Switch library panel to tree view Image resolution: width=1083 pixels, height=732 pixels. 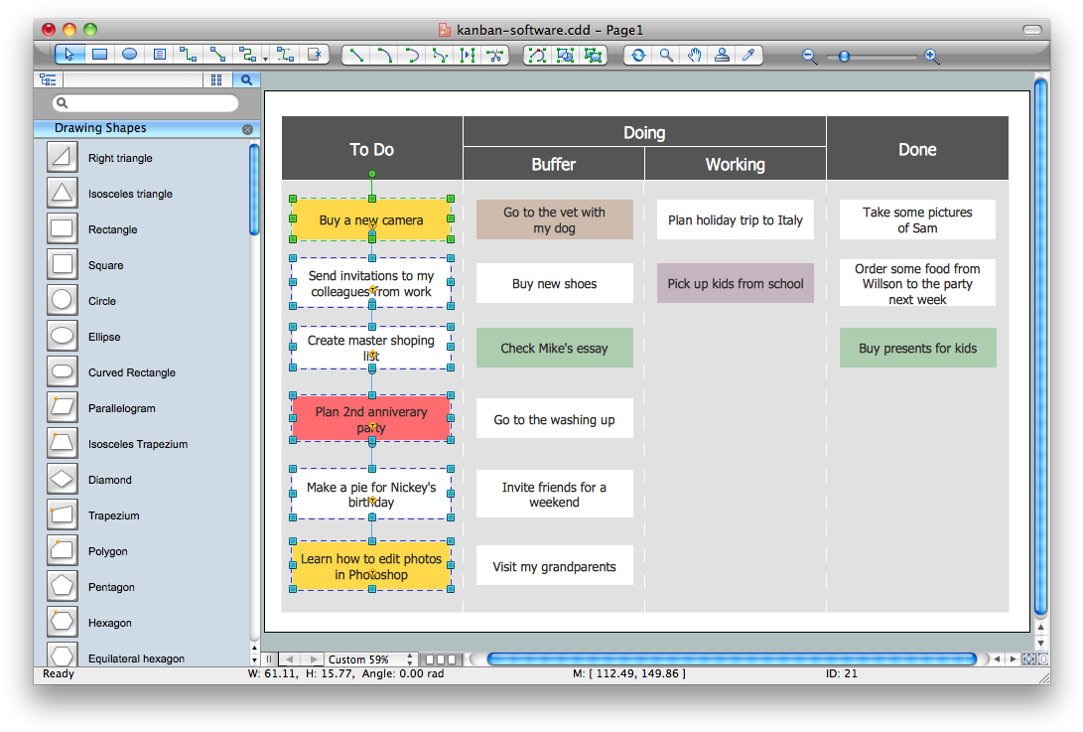(x=48, y=80)
